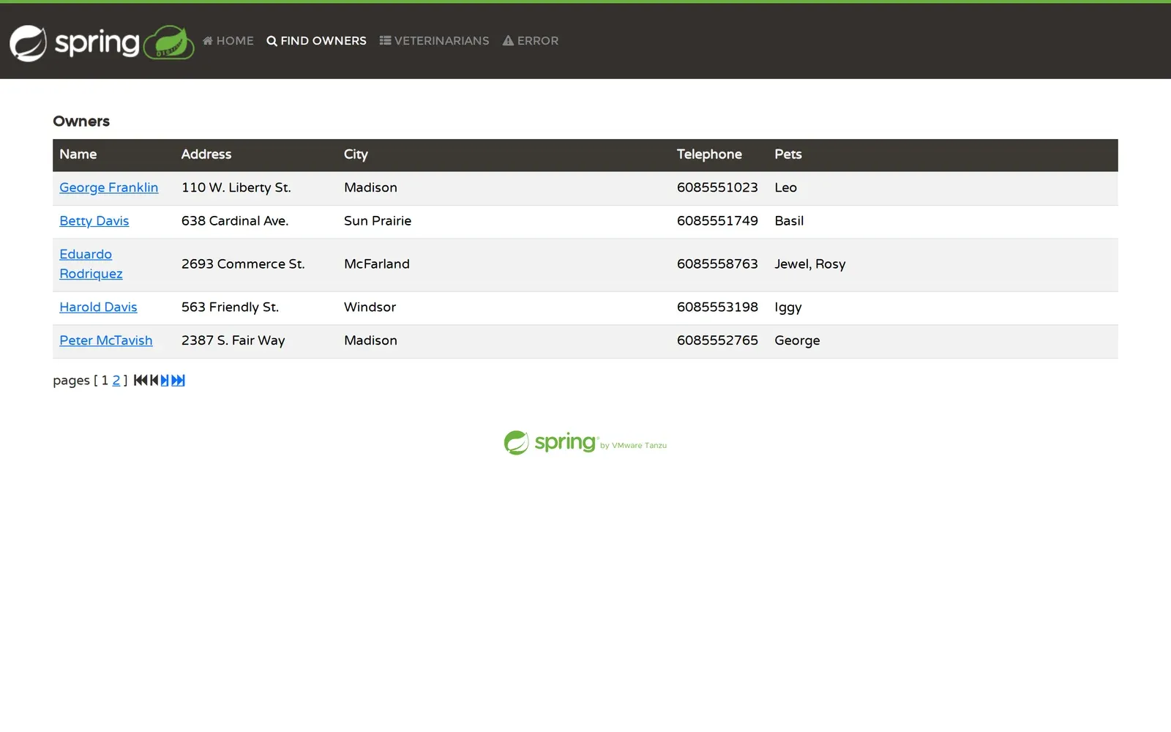Select address 638 Cardinal Ave.
Screen dimensions: 1171x732
pyautogui.click(x=235, y=221)
